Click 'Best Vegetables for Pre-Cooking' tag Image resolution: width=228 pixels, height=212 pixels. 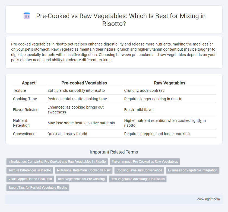81,179
